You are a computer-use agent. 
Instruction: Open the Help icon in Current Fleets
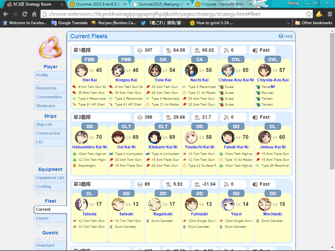281,36
